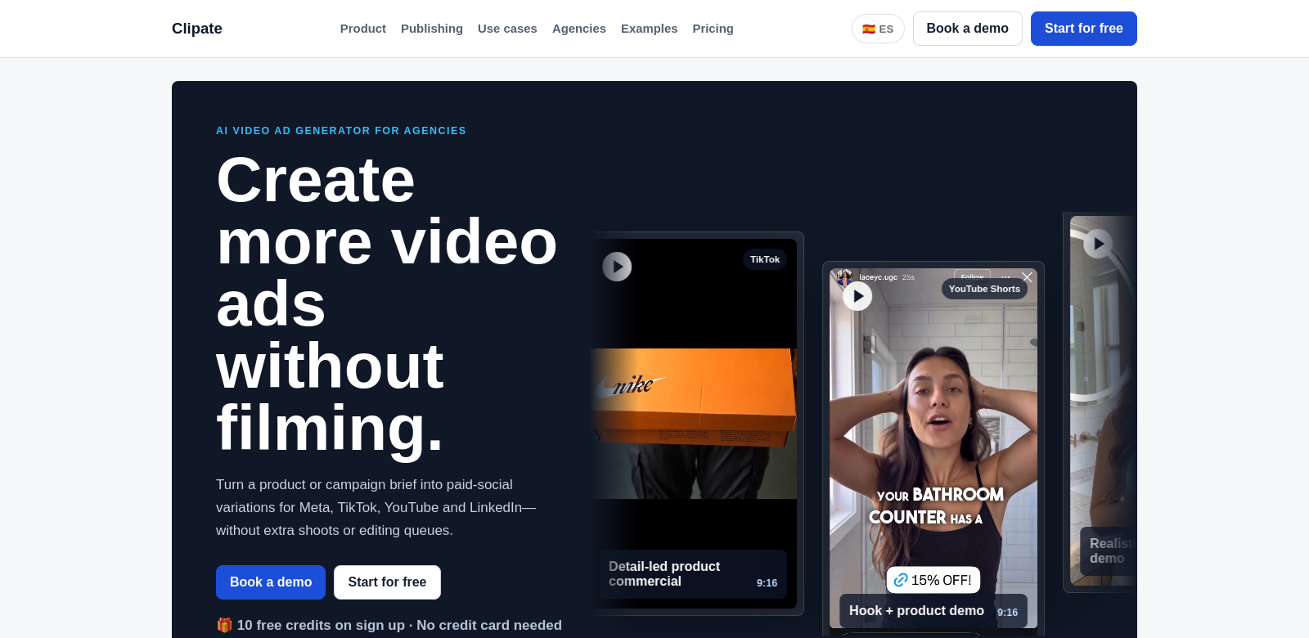The image size is (1309, 638).
Task: Click the 10 free credits on sign up text
Action: (321, 625)
